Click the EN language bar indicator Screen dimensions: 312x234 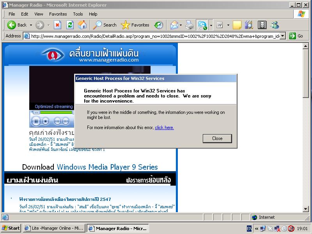point(249,229)
